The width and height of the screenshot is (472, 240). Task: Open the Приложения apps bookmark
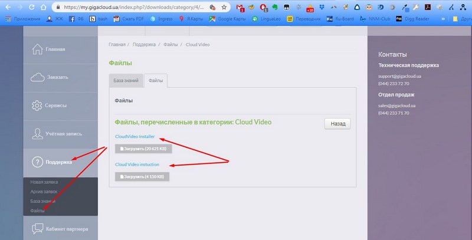[22, 19]
